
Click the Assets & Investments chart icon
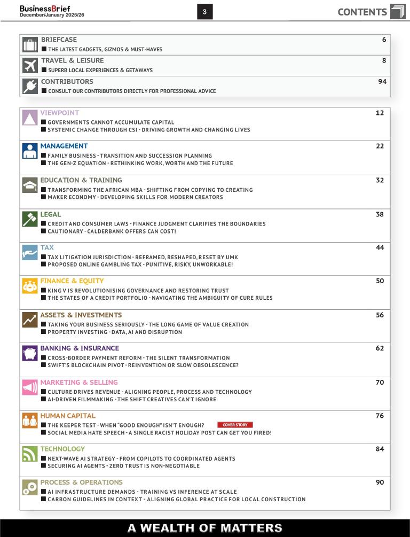tap(30, 320)
